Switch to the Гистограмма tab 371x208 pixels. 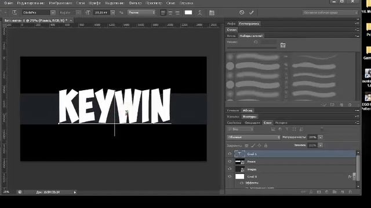click(249, 24)
